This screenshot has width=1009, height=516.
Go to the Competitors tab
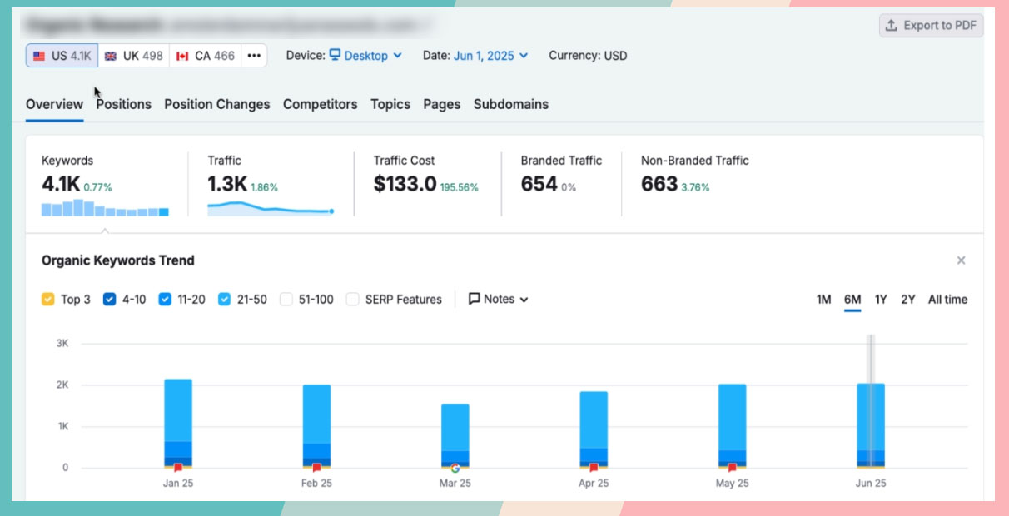coord(320,104)
